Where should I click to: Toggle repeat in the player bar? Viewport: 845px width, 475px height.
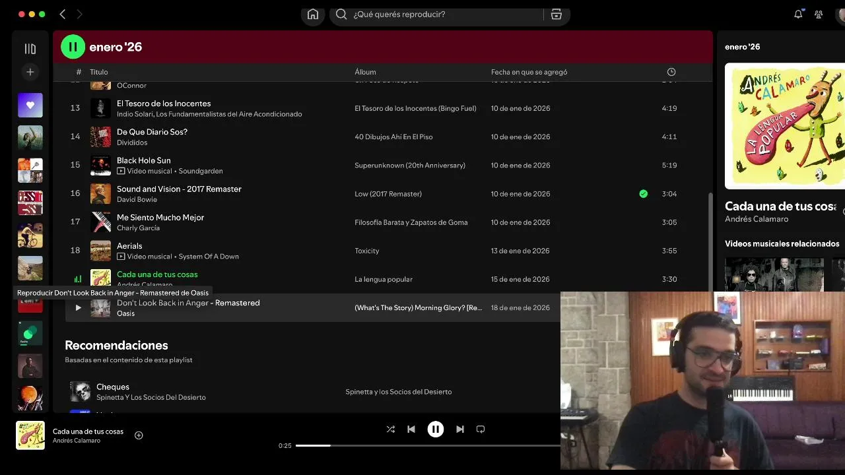point(481,429)
